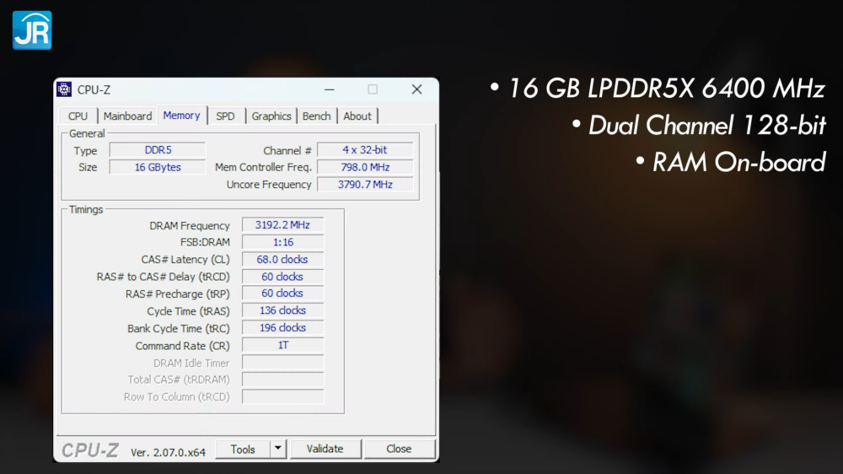Screen dimensions: 843x474
Task: Click the Ver. 2.07.0.x64 version text
Action: [168, 452]
